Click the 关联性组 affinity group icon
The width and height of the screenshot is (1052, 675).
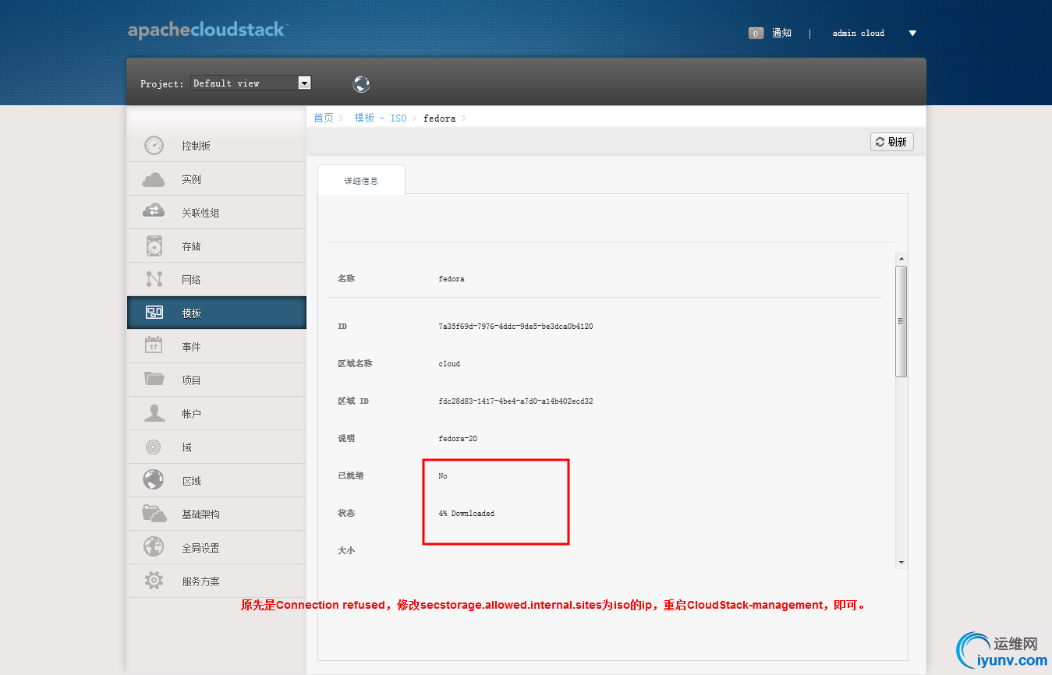coord(154,210)
